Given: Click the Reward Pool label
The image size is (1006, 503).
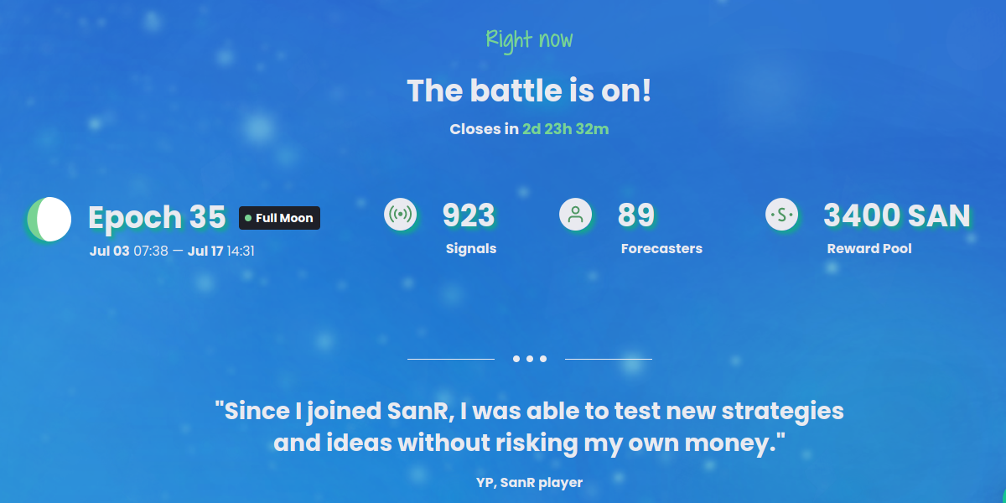Looking at the screenshot, I should click(x=869, y=249).
